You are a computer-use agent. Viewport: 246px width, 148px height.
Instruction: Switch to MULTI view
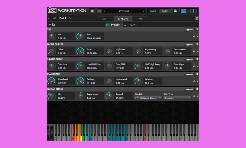(x=165, y=11)
